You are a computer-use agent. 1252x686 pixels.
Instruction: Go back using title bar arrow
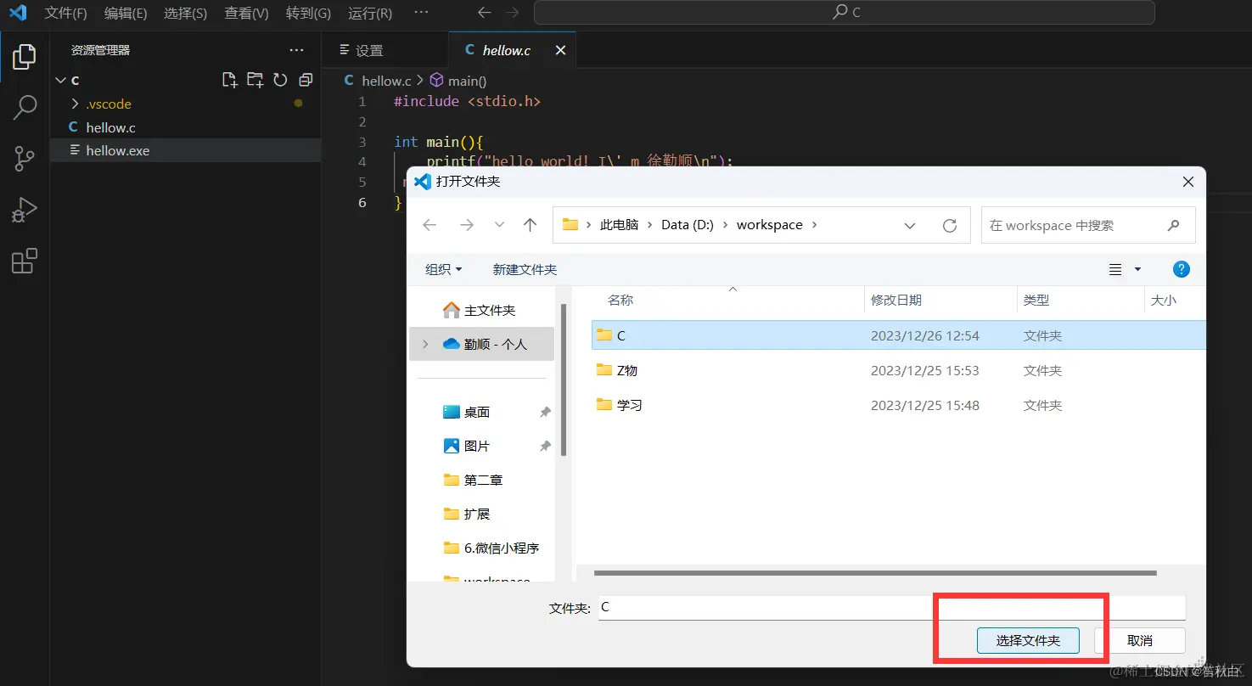pos(484,13)
